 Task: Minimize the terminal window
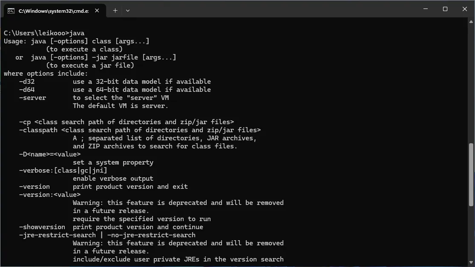[426, 9]
